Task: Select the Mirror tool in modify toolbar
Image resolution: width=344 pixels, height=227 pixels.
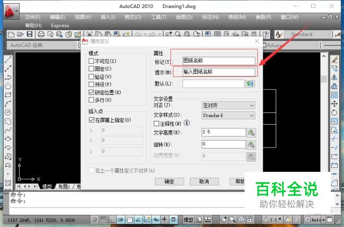Action: [334, 77]
